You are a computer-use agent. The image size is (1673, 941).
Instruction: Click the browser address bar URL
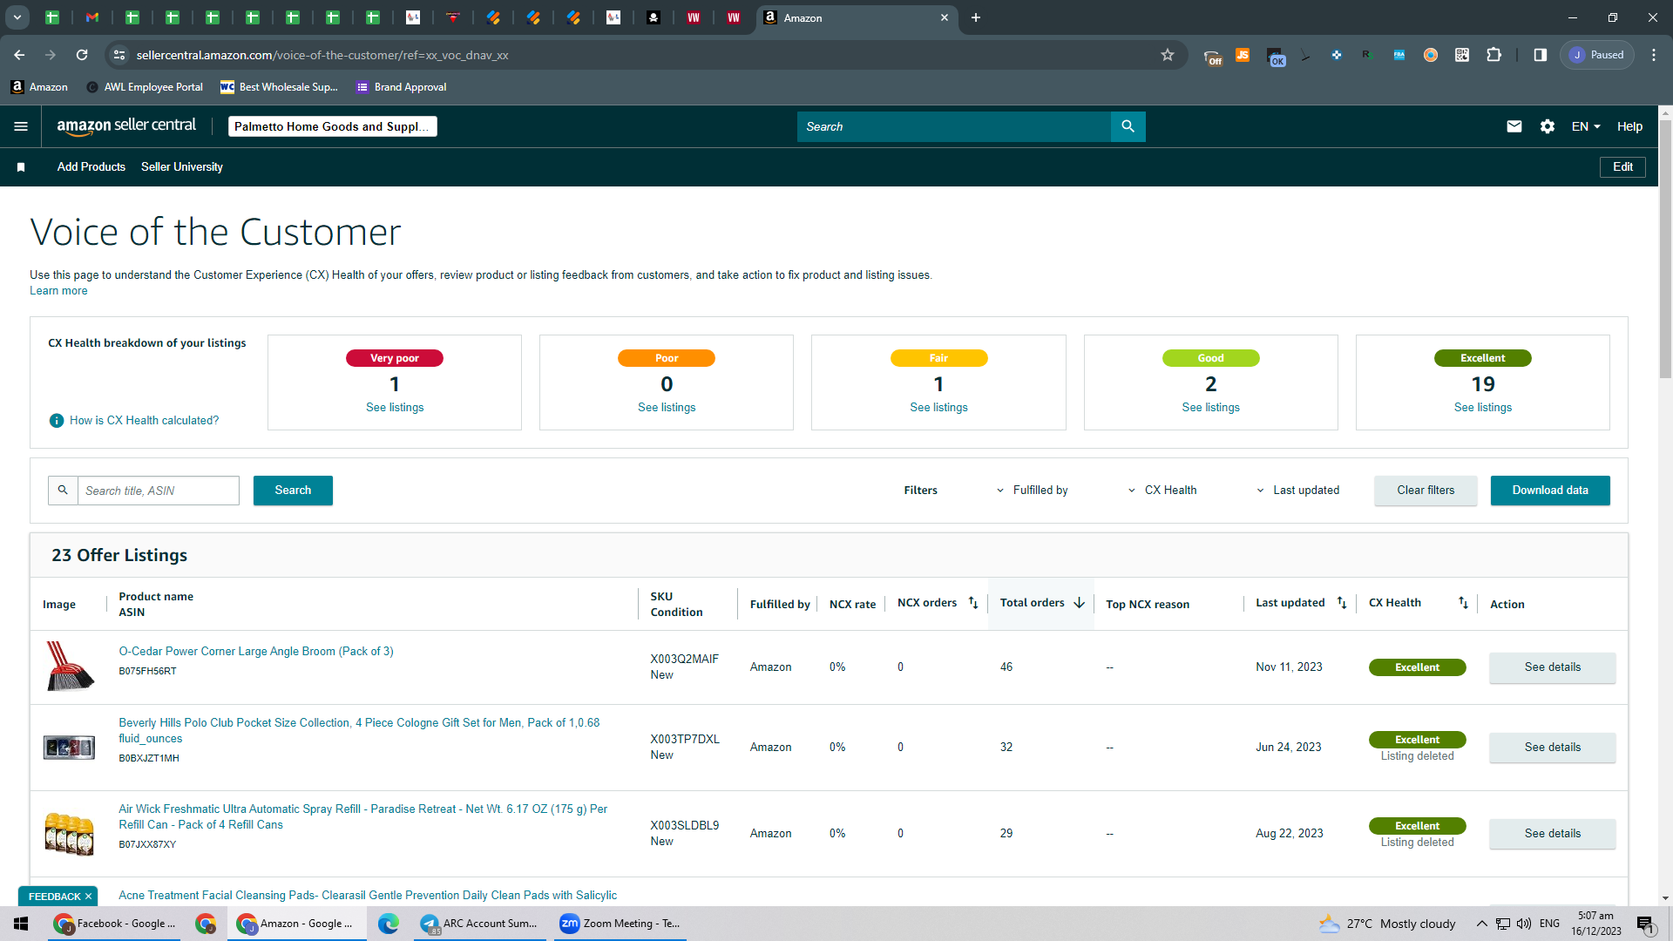(322, 55)
